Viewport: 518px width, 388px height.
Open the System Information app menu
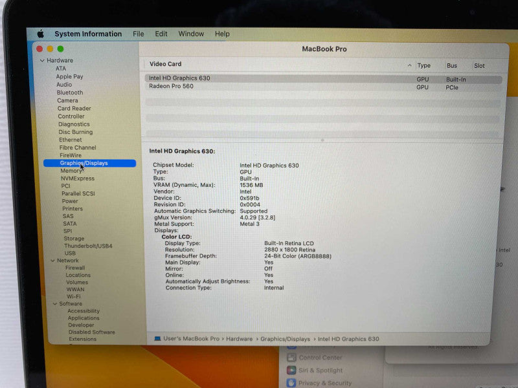(88, 34)
